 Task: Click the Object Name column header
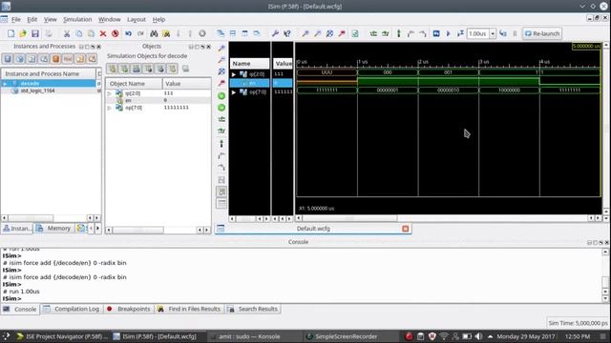click(134, 84)
